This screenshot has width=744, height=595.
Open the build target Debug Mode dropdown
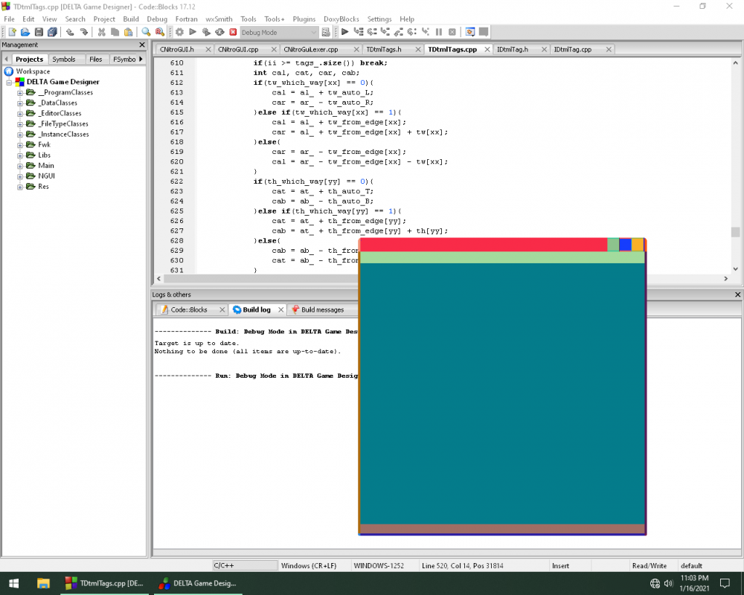click(313, 33)
